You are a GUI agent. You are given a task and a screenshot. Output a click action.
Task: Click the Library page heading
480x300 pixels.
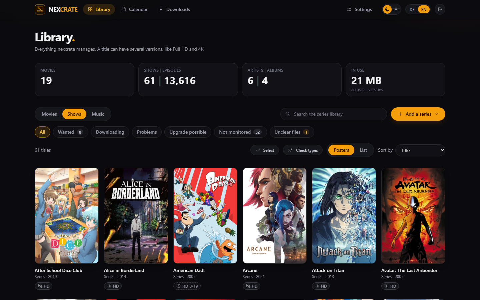tap(55, 37)
